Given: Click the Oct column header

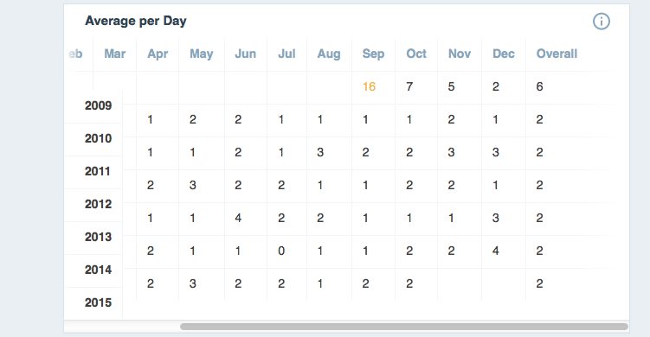Looking at the screenshot, I should click(416, 54).
